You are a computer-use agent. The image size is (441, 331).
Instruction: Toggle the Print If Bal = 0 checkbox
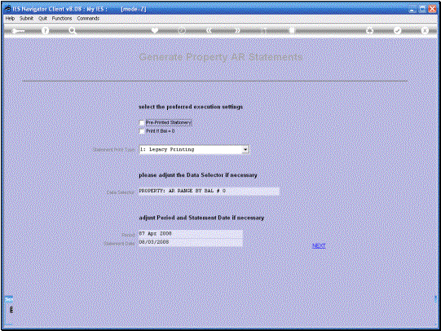coord(142,131)
